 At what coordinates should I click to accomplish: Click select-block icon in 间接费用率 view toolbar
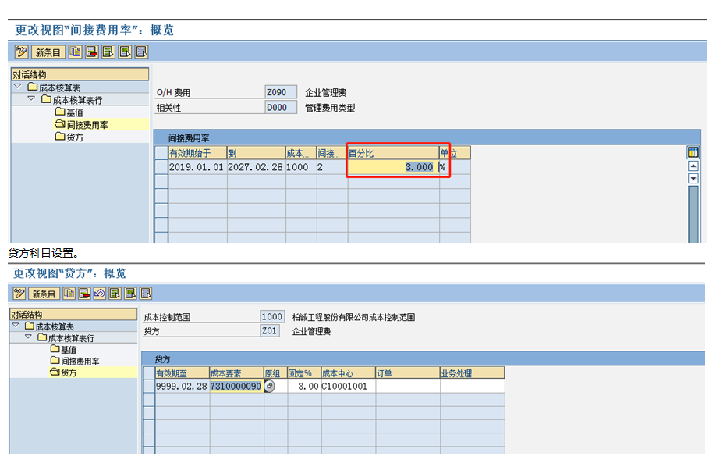coord(126,52)
